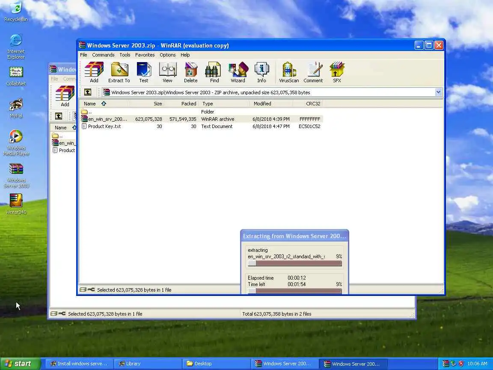The image size is (493, 370).
Task: Click the red shield security tray icon
Action: pyautogui.click(x=461, y=364)
